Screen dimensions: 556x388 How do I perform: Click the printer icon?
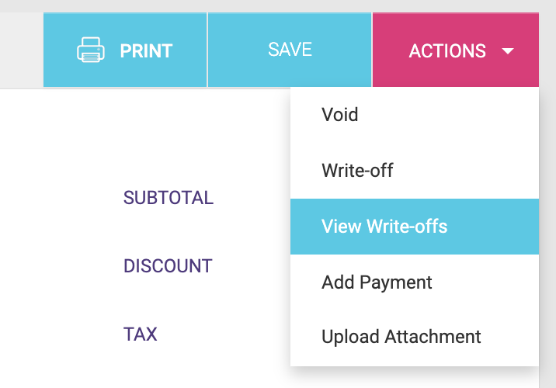[91, 50]
